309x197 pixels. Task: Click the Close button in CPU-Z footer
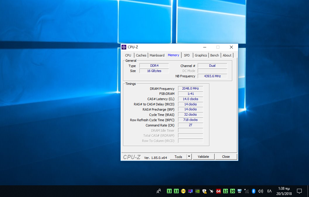point(226,157)
